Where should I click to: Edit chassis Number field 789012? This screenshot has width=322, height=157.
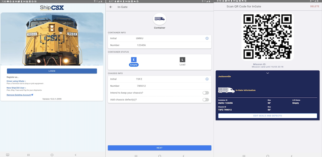159,86
